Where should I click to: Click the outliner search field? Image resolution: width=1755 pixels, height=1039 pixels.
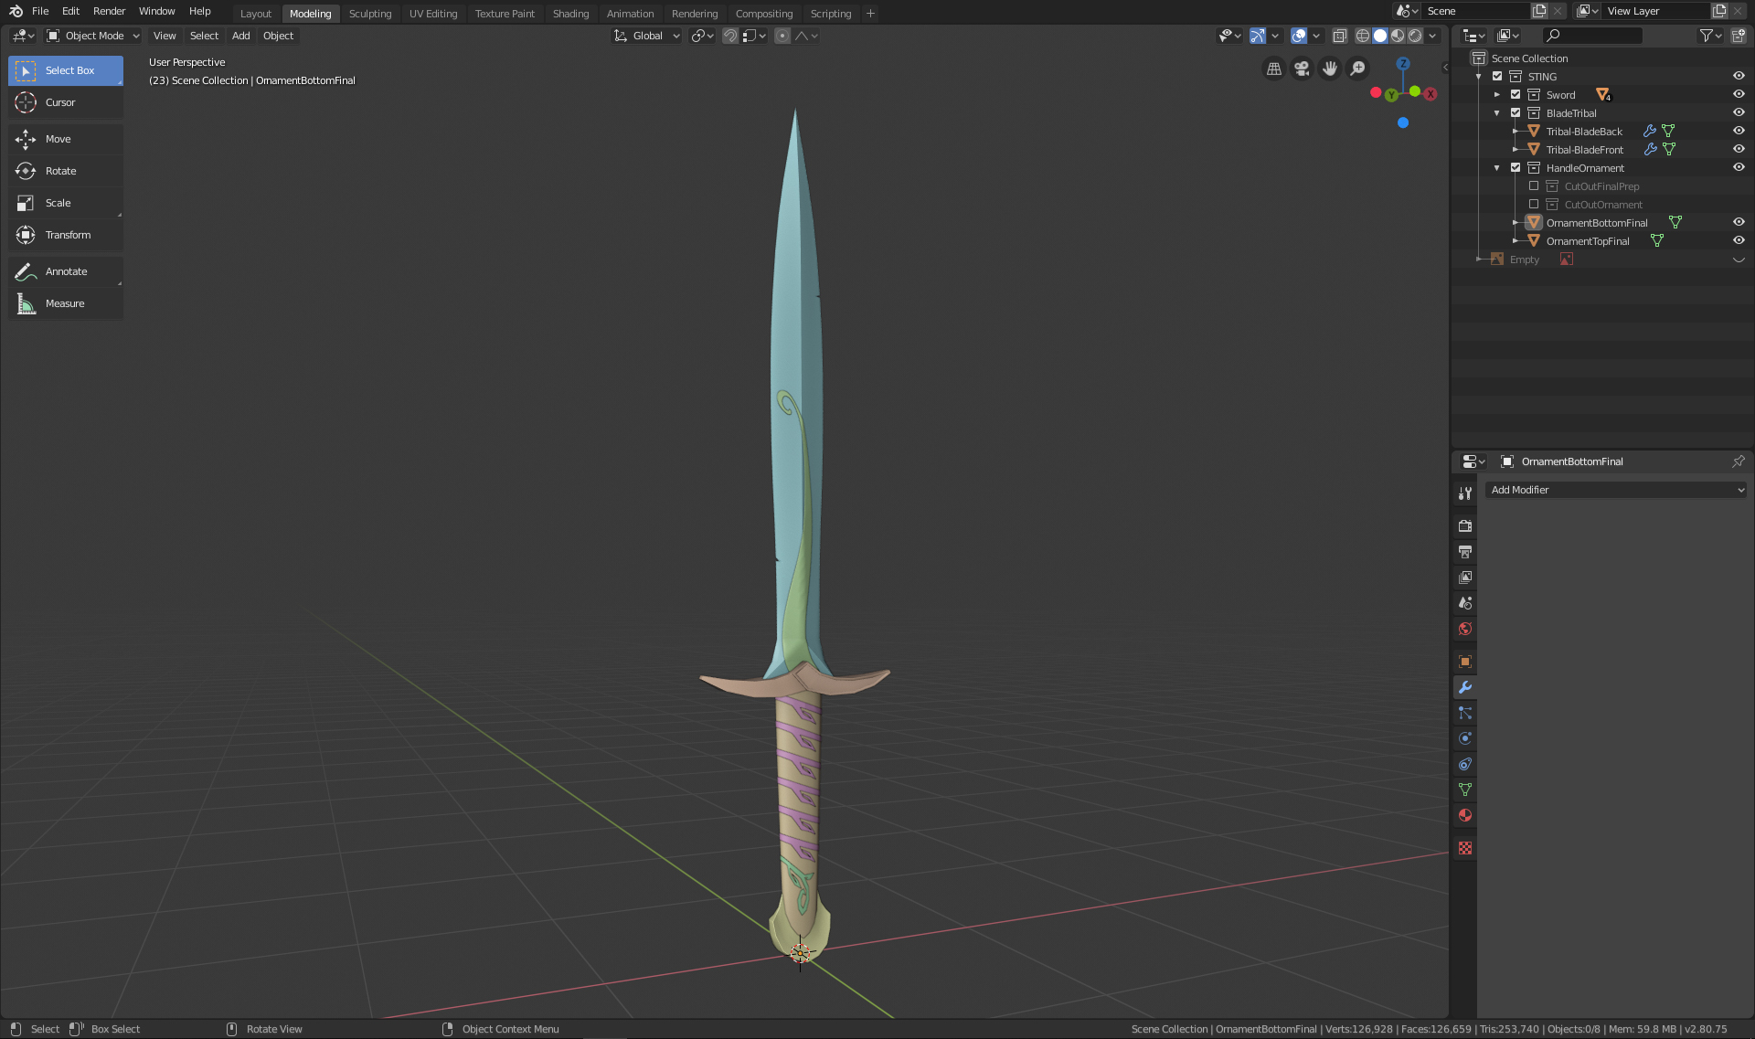[1593, 36]
